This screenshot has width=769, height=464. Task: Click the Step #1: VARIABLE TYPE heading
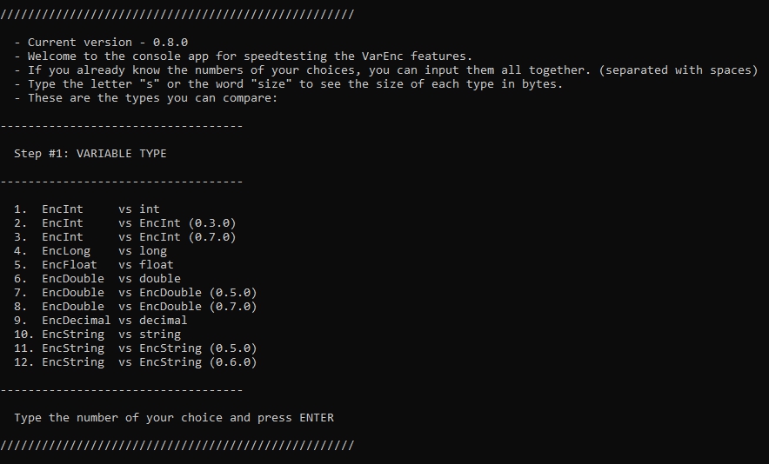pyautogui.click(x=90, y=153)
